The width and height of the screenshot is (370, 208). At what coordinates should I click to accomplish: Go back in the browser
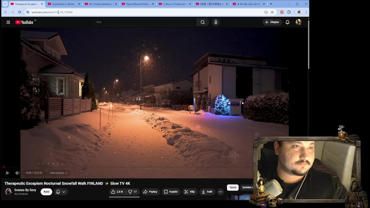(x=5, y=12)
